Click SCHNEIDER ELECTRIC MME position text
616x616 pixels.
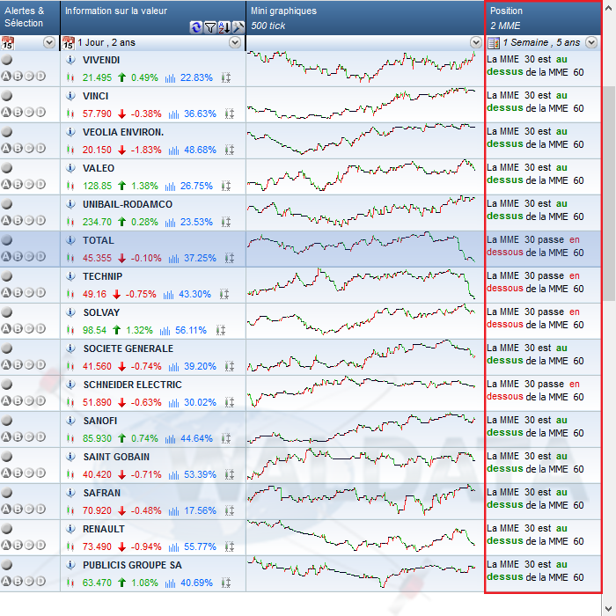pyautogui.click(x=535, y=391)
